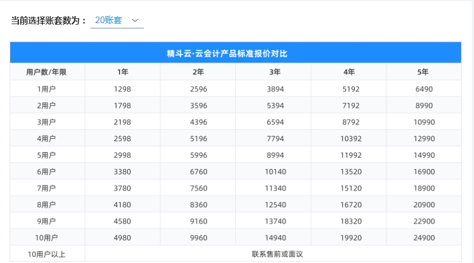Click the 10140 price in 6用户 row
Image resolution: width=474 pixels, height=263 pixels.
pyautogui.click(x=273, y=172)
